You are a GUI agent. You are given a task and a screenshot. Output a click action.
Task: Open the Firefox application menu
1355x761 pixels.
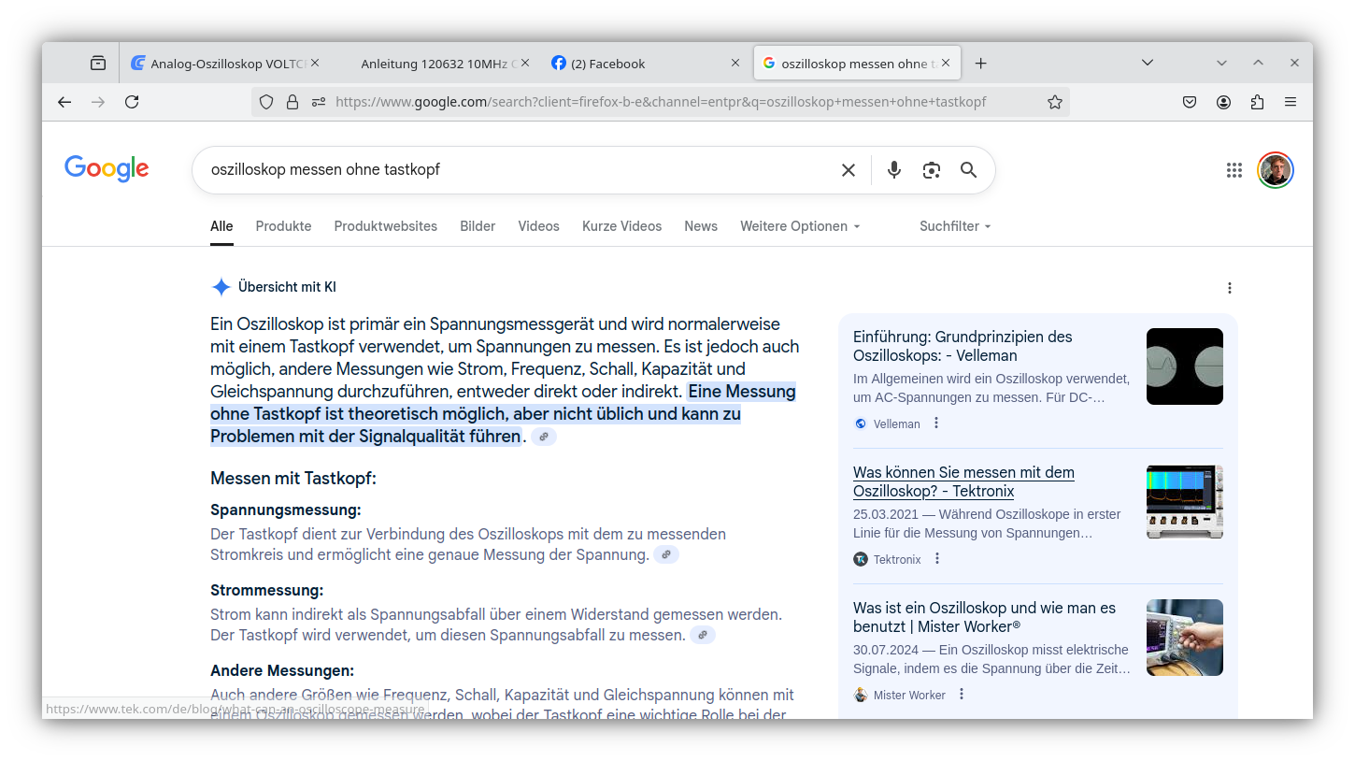point(1291,102)
